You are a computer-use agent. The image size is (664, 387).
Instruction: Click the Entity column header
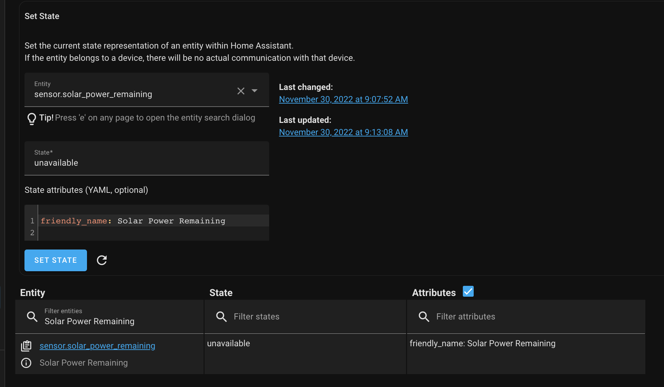pyautogui.click(x=33, y=293)
